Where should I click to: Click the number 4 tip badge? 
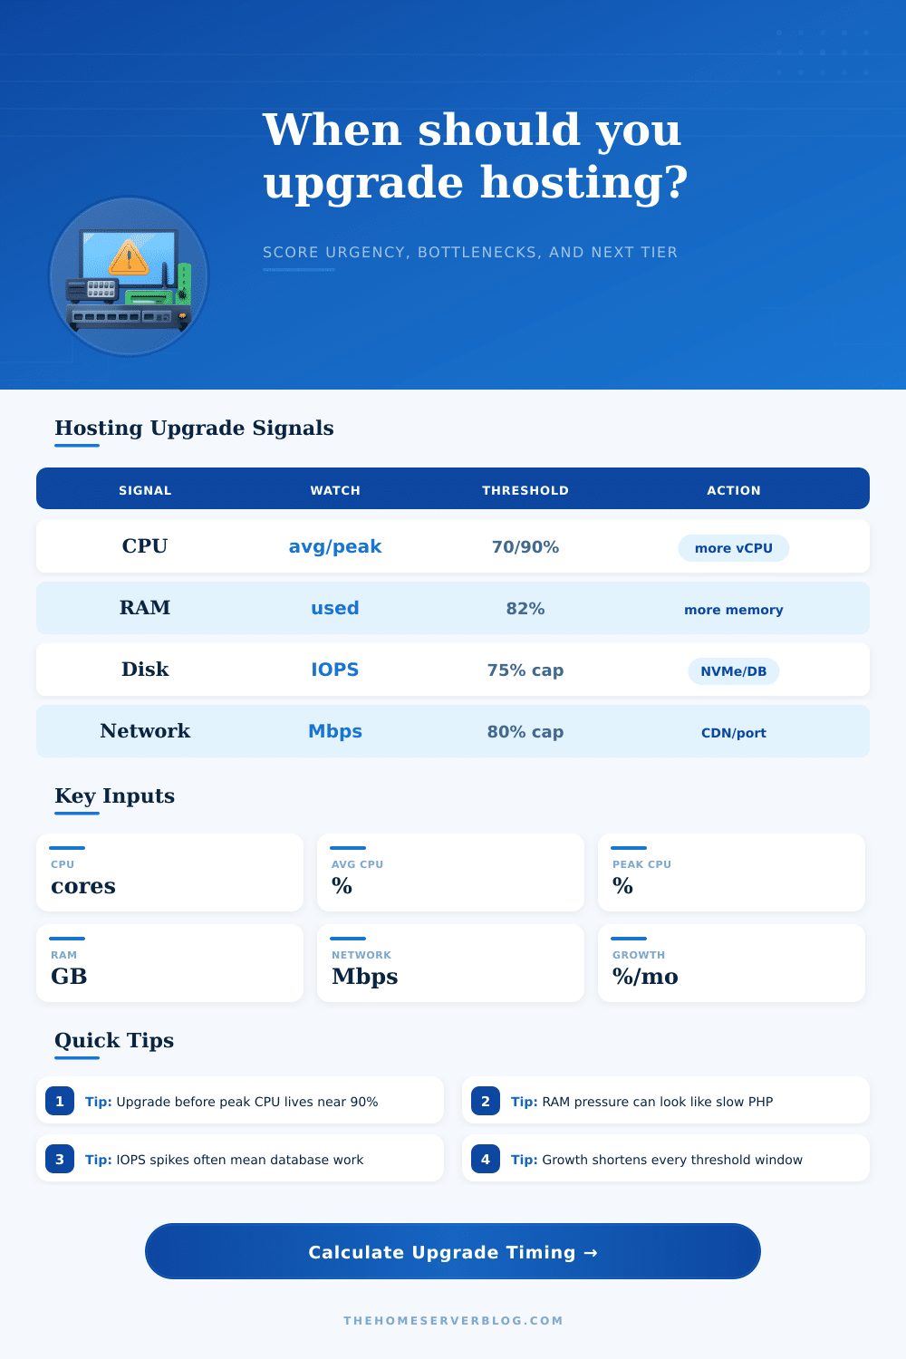point(486,1159)
